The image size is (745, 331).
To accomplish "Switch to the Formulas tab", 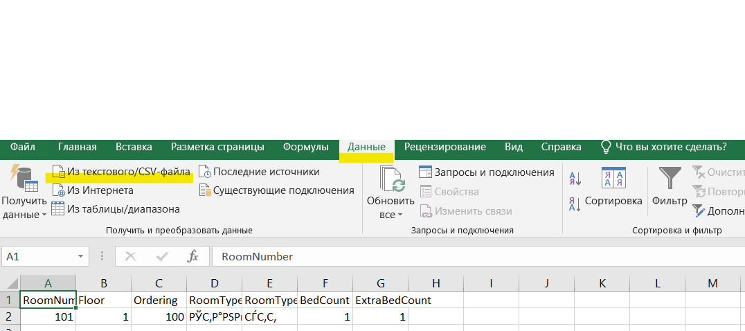I will 305,147.
